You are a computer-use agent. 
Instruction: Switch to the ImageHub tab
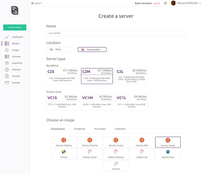tap(80, 129)
